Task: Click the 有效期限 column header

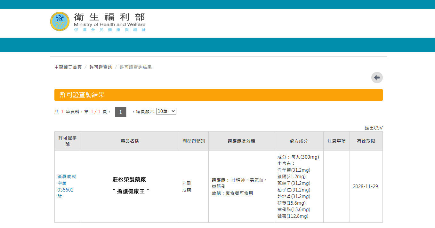Action: pyautogui.click(x=366, y=141)
